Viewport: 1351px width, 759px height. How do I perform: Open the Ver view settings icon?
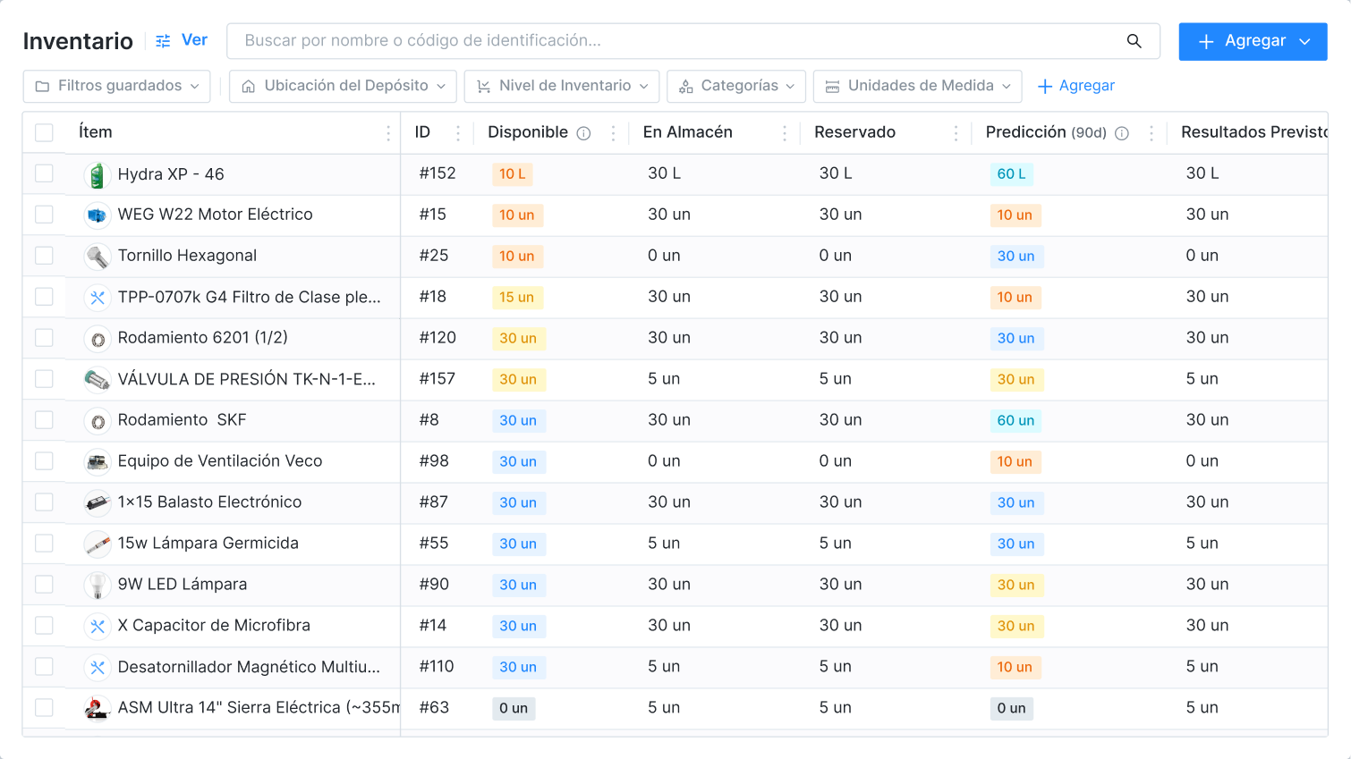[x=163, y=41]
